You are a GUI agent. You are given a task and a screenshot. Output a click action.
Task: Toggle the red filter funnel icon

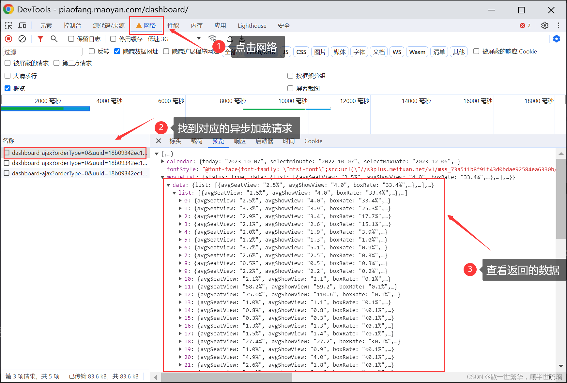click(40, 39)
